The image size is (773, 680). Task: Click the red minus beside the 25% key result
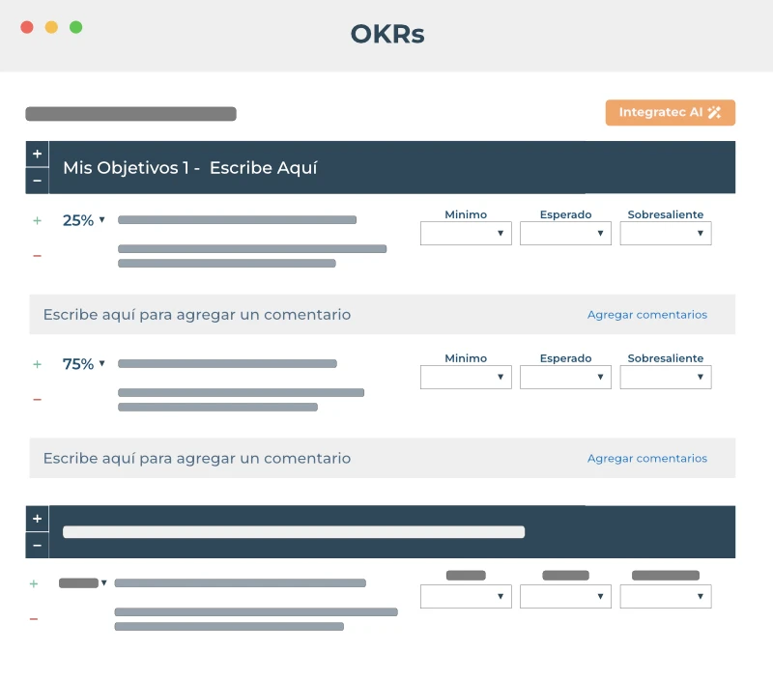(x=37, y=255)
